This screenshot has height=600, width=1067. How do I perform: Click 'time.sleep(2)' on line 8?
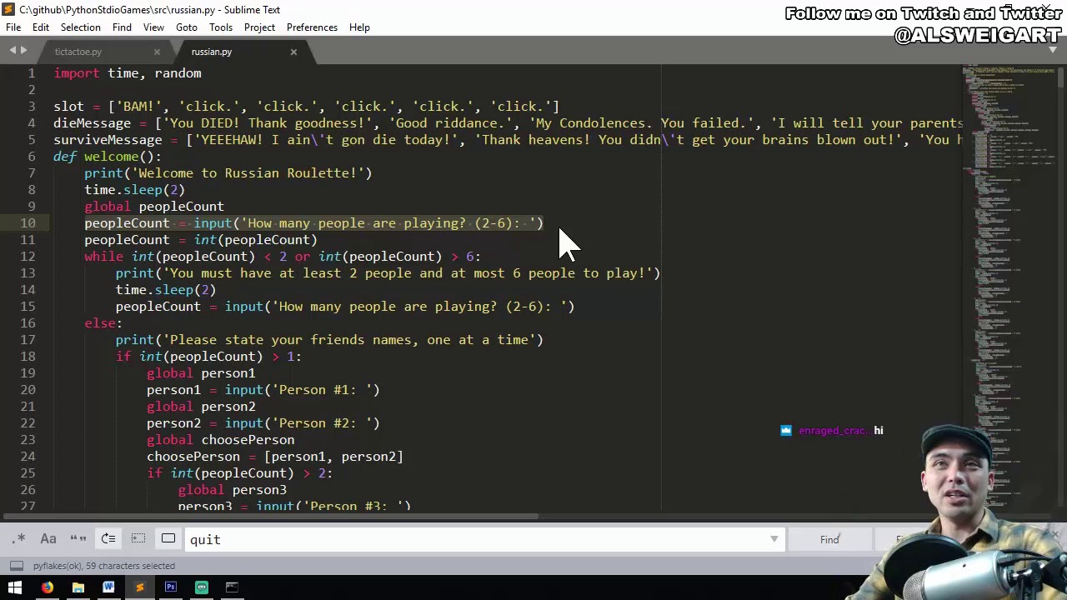pos(134,190)
